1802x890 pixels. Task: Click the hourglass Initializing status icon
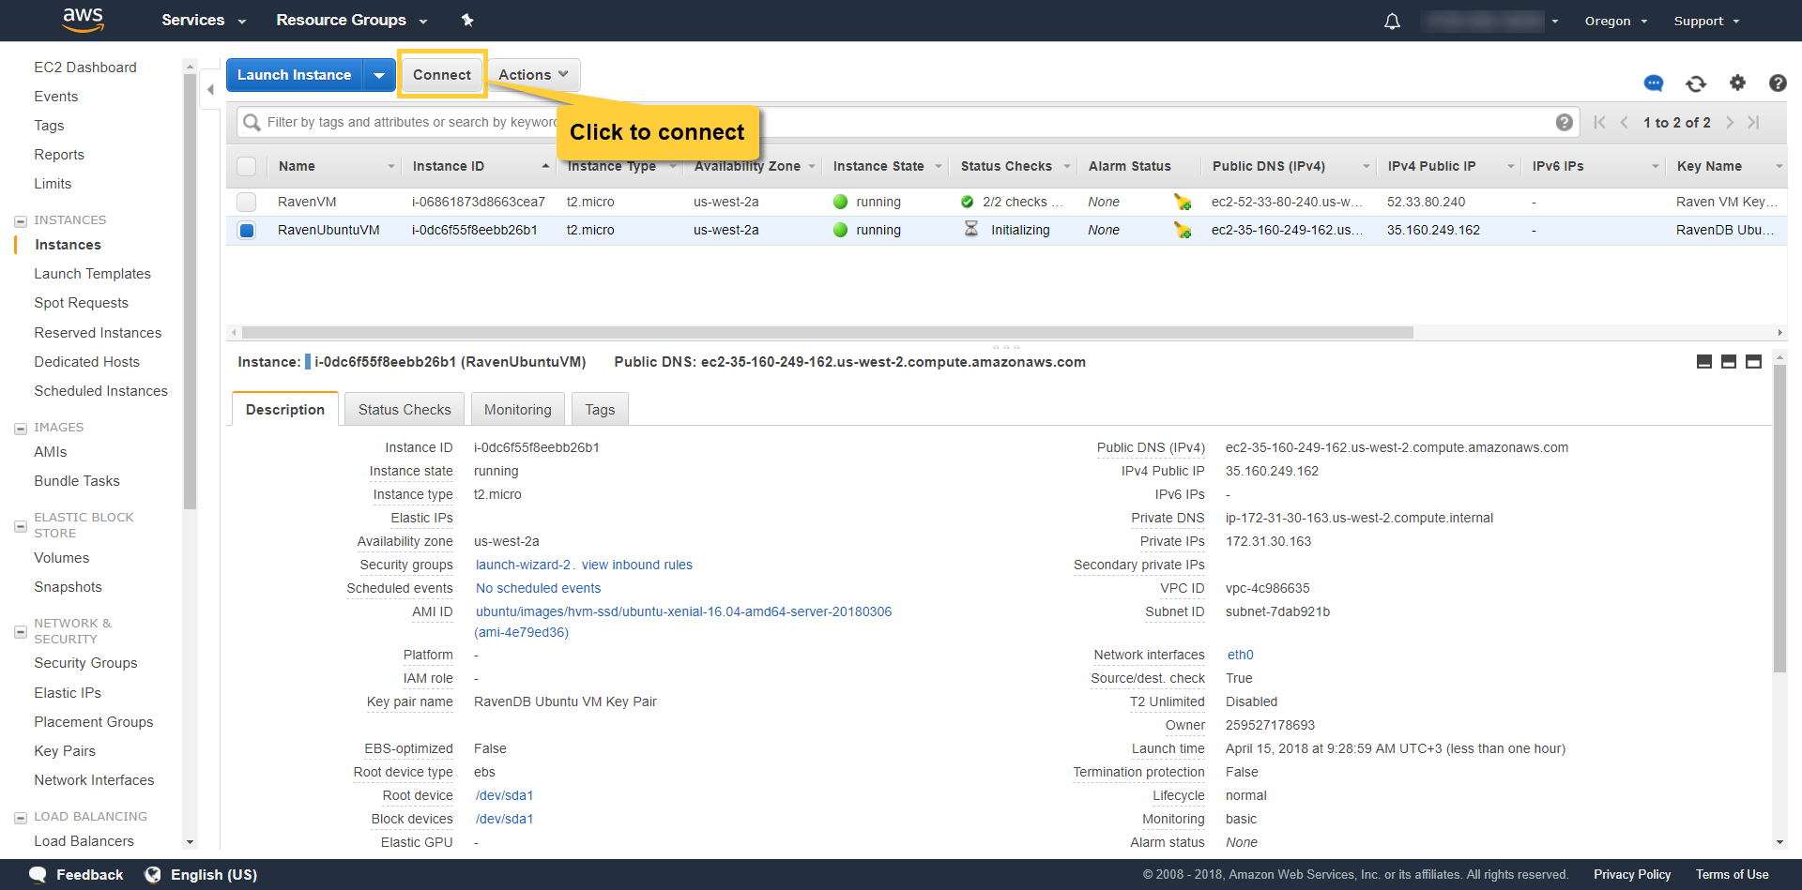coord(971,229)
